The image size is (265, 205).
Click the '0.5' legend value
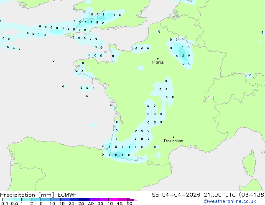[15, 203]
